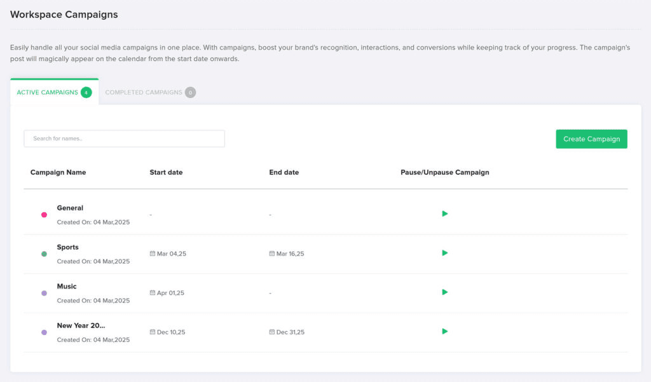This screenshot has height=382, width=651.
Task: Open the General campaign name
Action: (x=70, y=208)
